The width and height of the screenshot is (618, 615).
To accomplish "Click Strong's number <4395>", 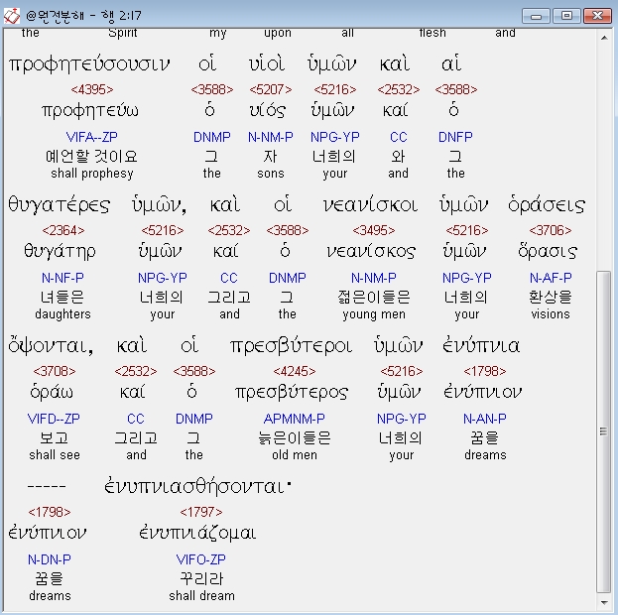I will click(x=92, y=89).
